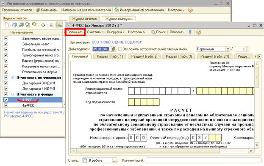Screen dimensions: 264x166
Task: Click the Комментарий input field
Action: [x=203, y=160]
